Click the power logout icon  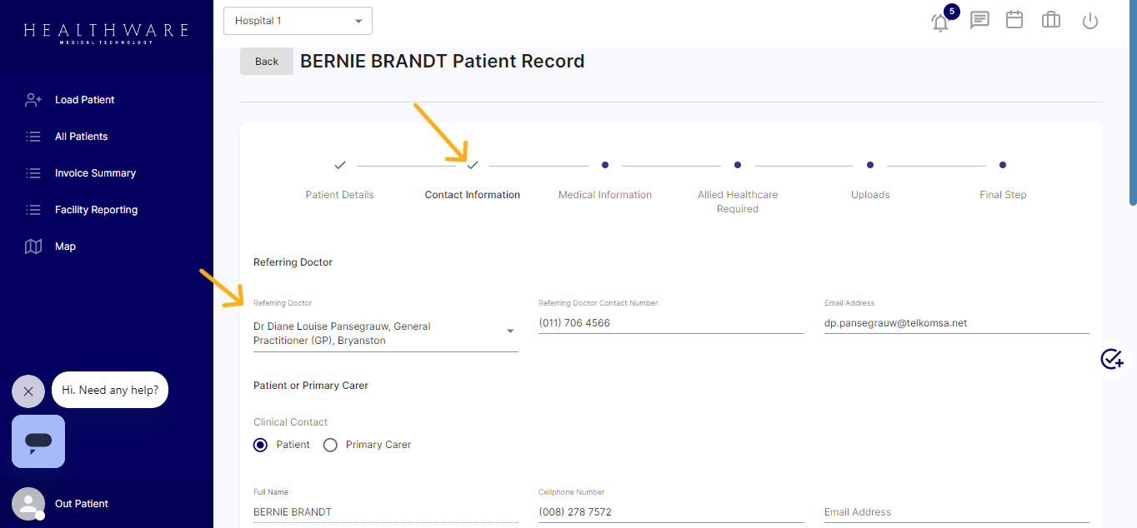[x=1089, y=22]
